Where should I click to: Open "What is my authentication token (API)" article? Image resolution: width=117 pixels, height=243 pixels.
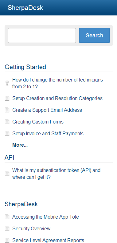coord(56,174)
